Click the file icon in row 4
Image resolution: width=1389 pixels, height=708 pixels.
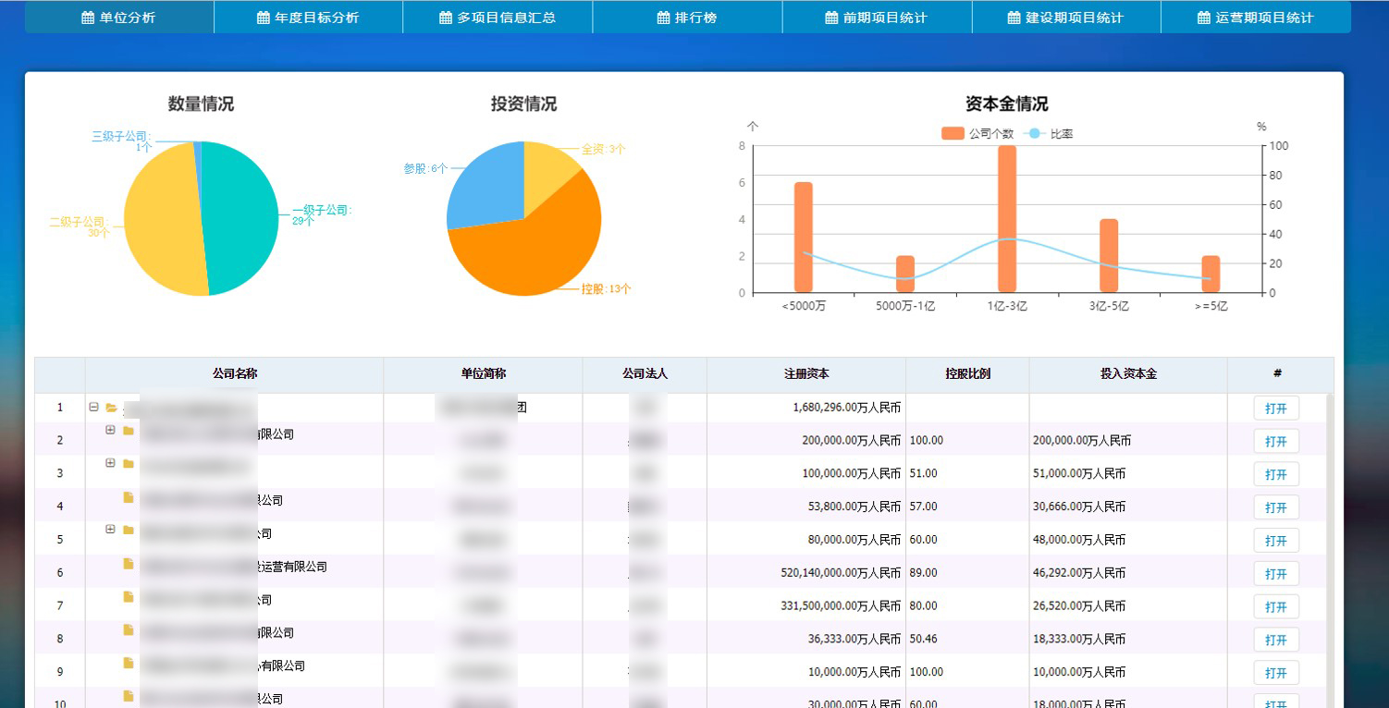click(x=129, y=497)
